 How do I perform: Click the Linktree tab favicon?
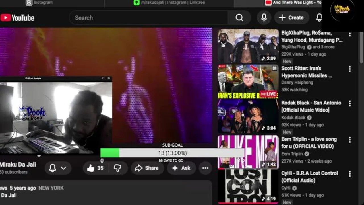136,3
